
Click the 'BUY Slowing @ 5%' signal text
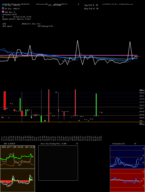click(x=46, y=26)
